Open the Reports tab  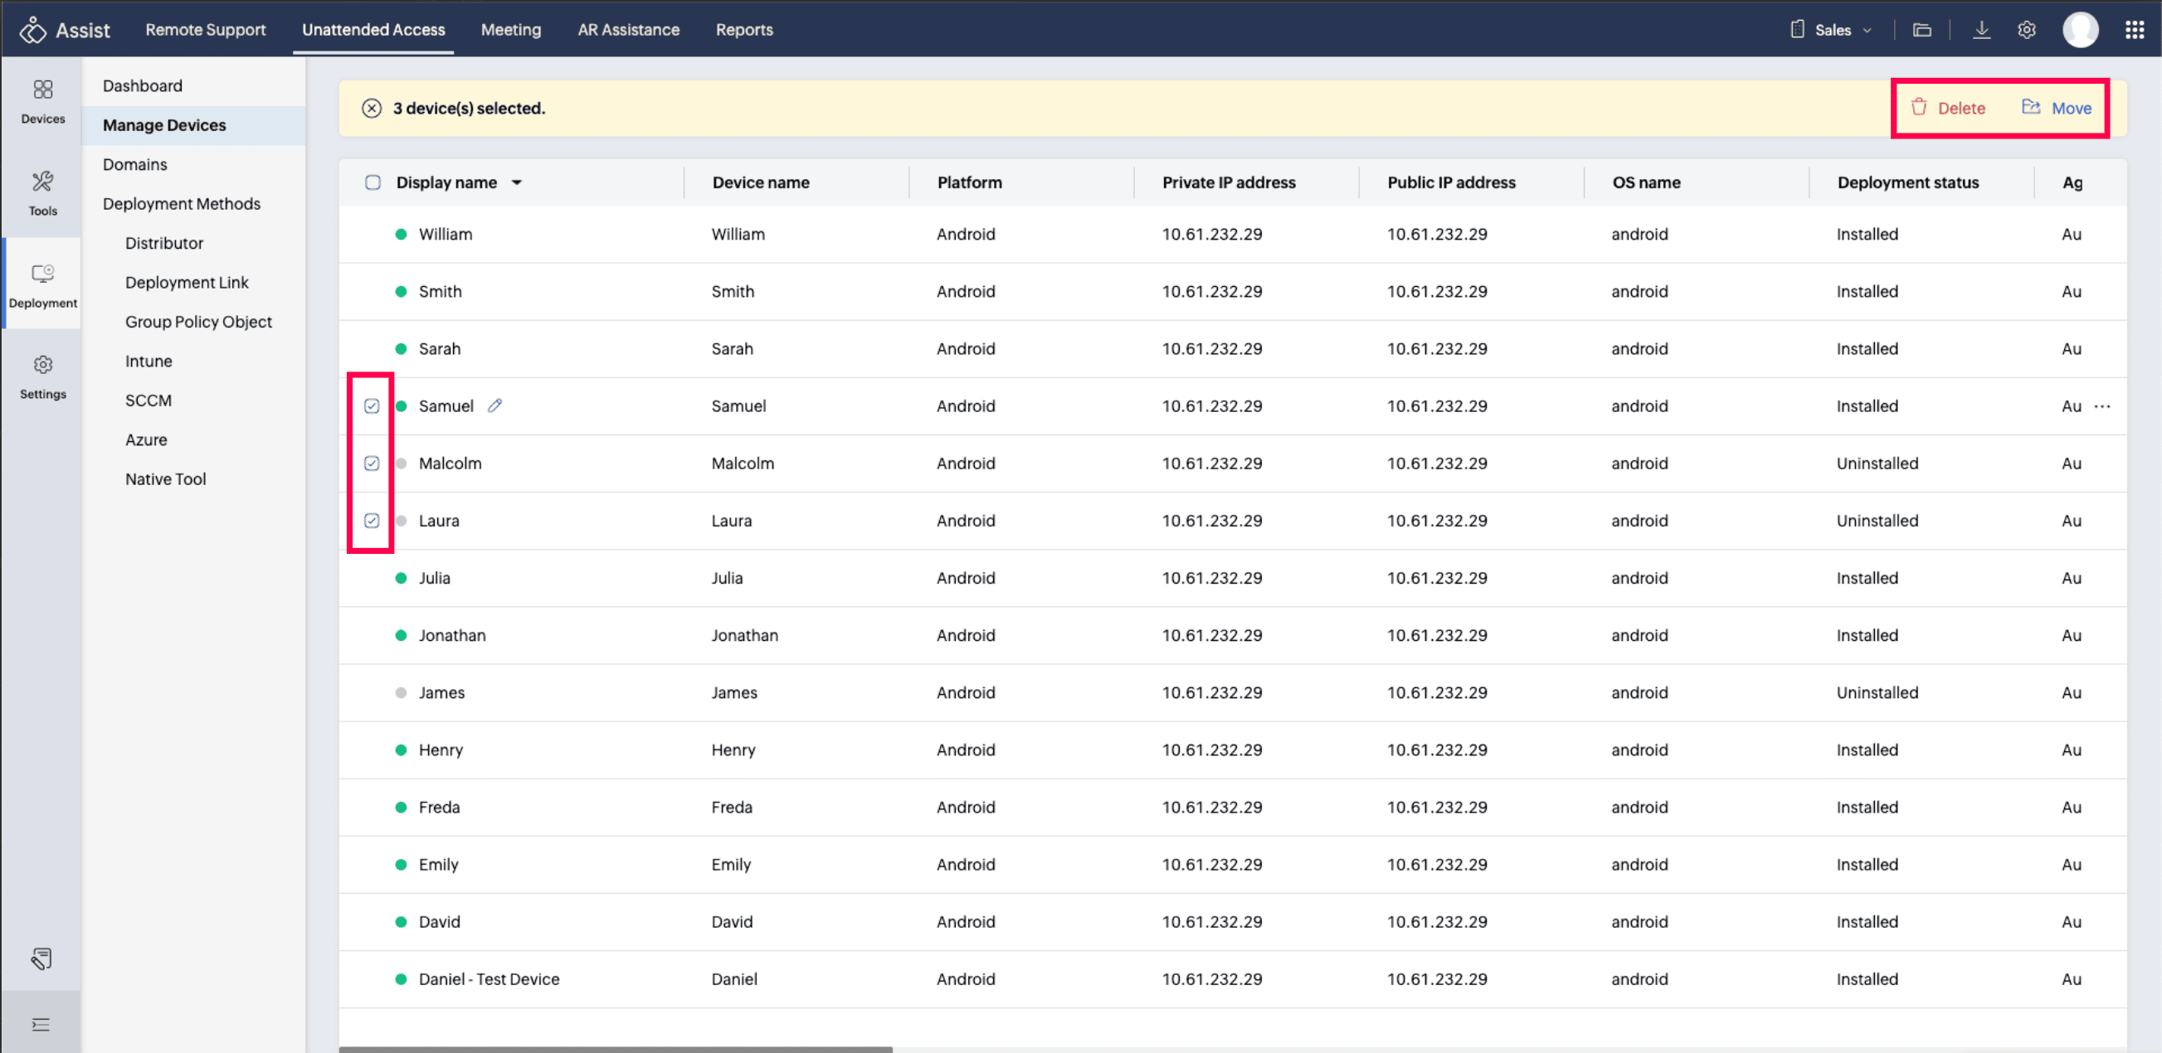coord(743,29)
